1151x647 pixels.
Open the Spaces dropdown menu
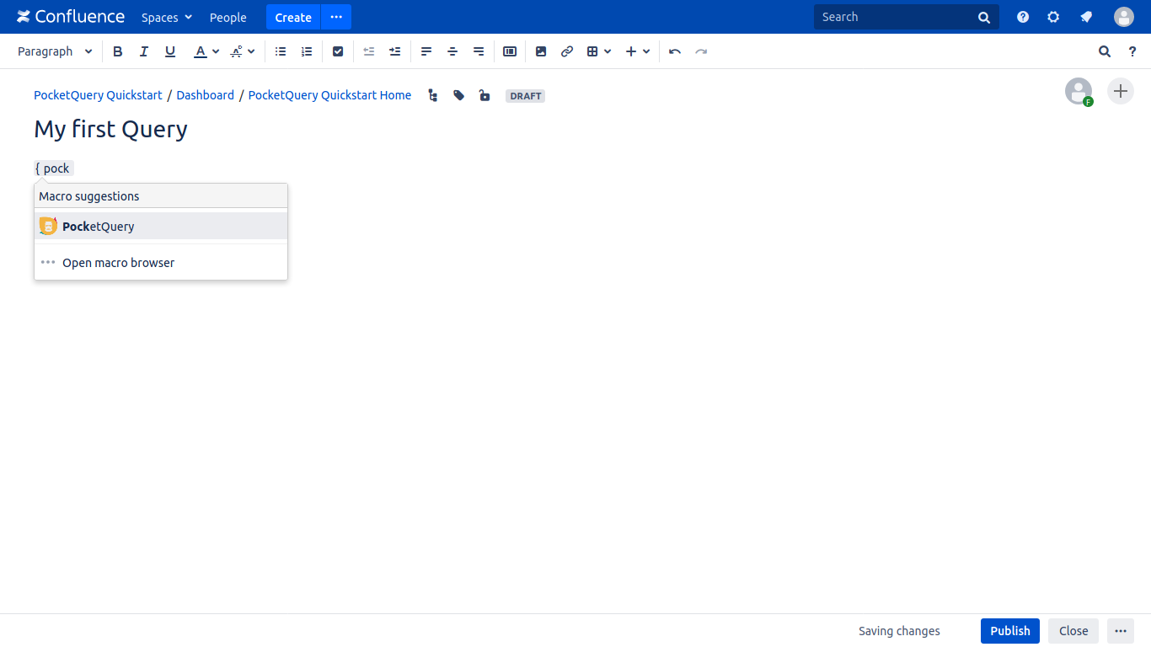167,18
